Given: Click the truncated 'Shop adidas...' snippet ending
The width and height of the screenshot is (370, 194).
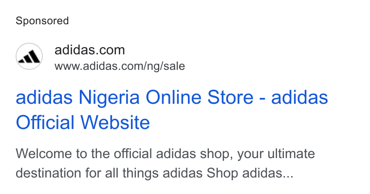Looking at the screenshot, I should tap(250, 173).
